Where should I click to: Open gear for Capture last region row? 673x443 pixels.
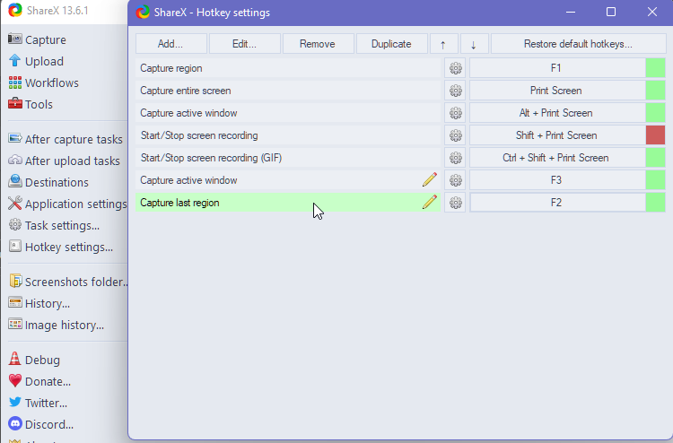point(455,203)
